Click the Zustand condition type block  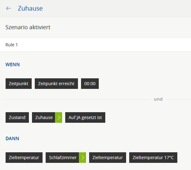point(17,117)
